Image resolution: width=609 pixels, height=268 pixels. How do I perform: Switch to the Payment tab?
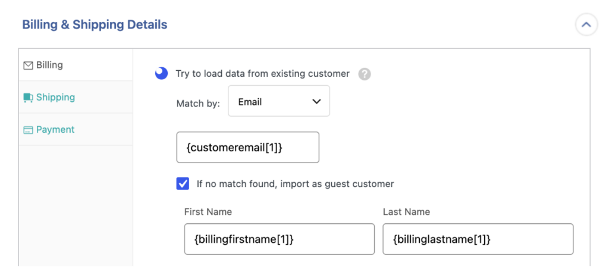pyautogui.click(x=76, y=129)
